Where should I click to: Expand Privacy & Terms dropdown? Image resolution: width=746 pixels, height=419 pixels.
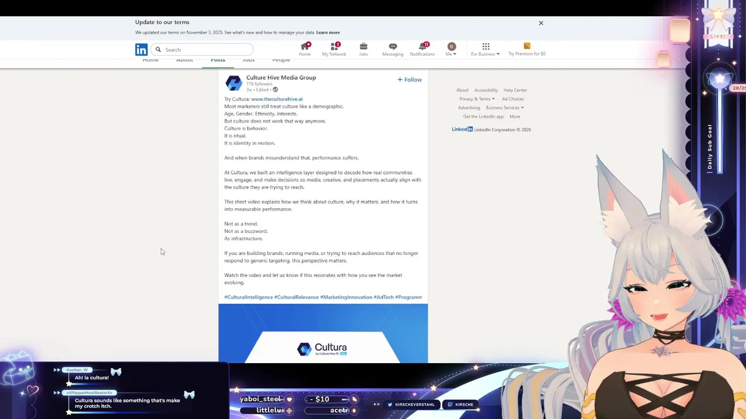coord(477,99)
